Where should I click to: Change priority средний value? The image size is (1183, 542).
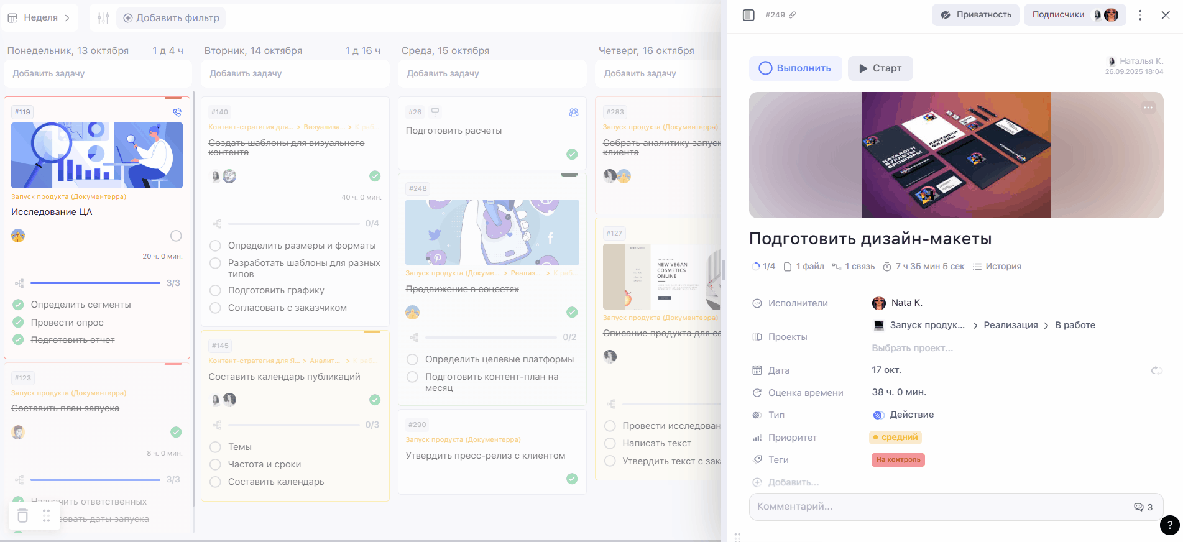(895, 438)
